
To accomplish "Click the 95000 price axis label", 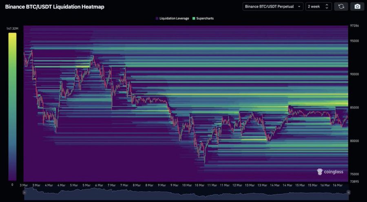I will [x=354, y=41].
